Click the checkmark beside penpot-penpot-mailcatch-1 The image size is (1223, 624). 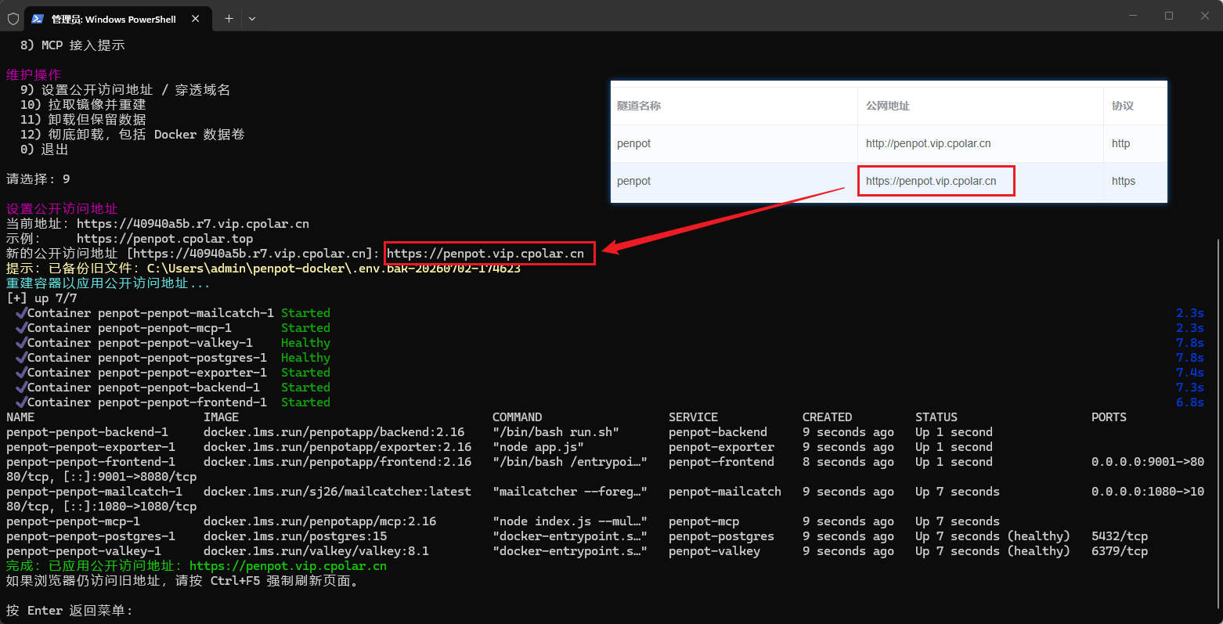[x=21, y=313]
